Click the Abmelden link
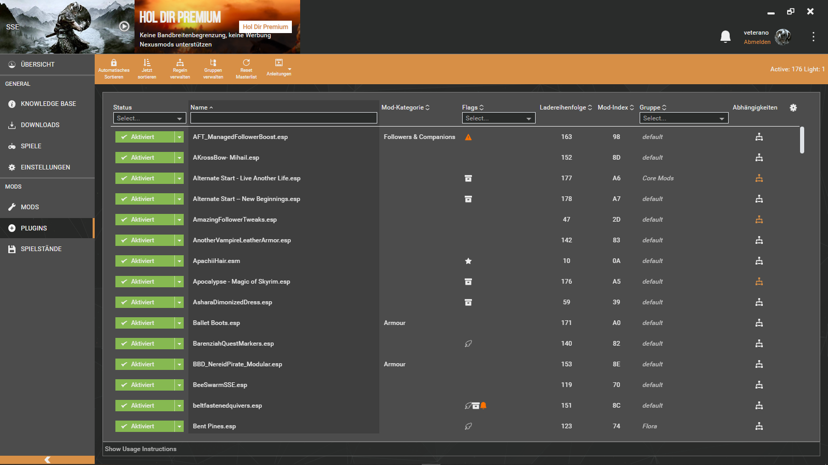The width and height of the screenshot is (828, 465). click(x=757, y=42)
